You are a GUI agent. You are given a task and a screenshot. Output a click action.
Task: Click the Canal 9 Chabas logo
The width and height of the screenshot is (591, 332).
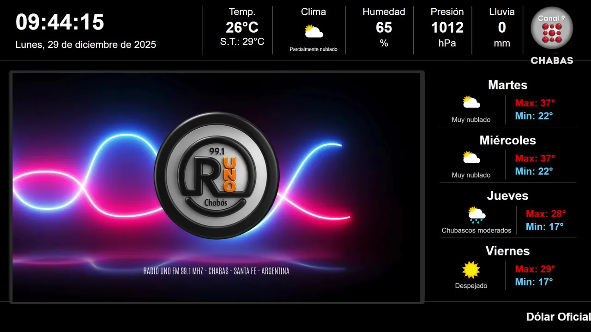(552, 36)
